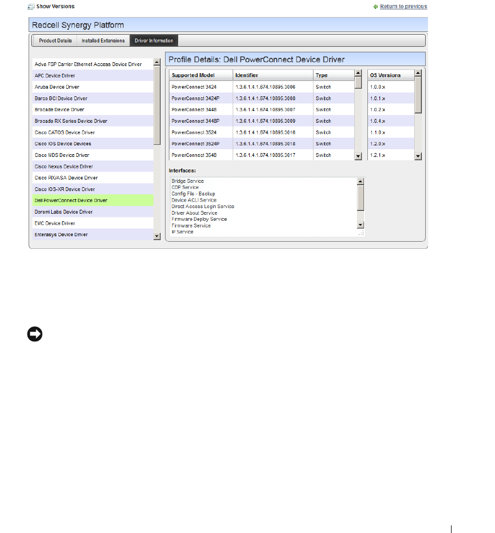Select Cisco PIX/ASA Device Driver
Image resolution: width=495 pixels, height=533 pixels.
[x=93, y=178]
